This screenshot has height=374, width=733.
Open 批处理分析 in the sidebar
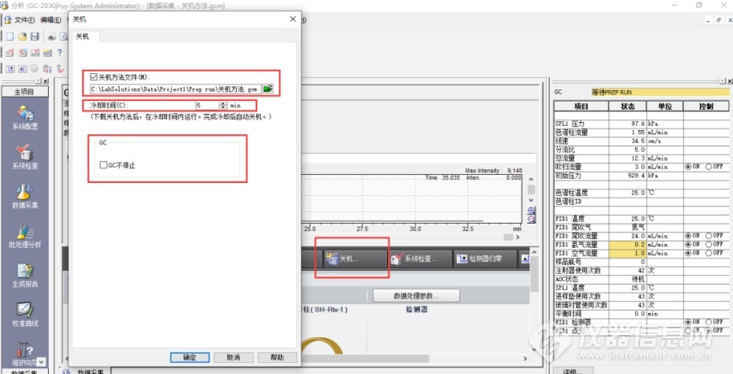click(x=24, y=234)
